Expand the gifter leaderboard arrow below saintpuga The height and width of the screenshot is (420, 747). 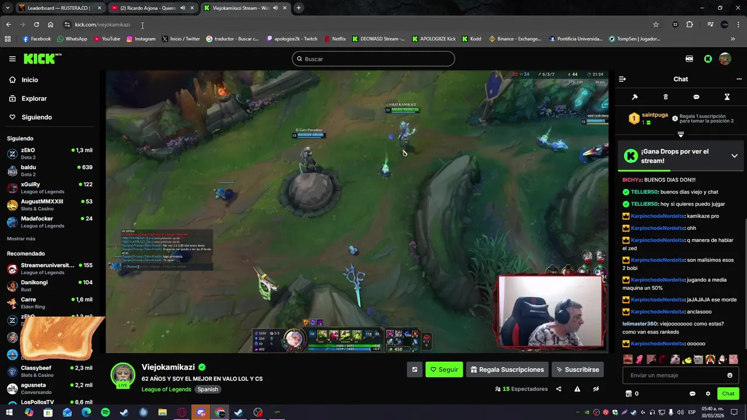[680, 134]
